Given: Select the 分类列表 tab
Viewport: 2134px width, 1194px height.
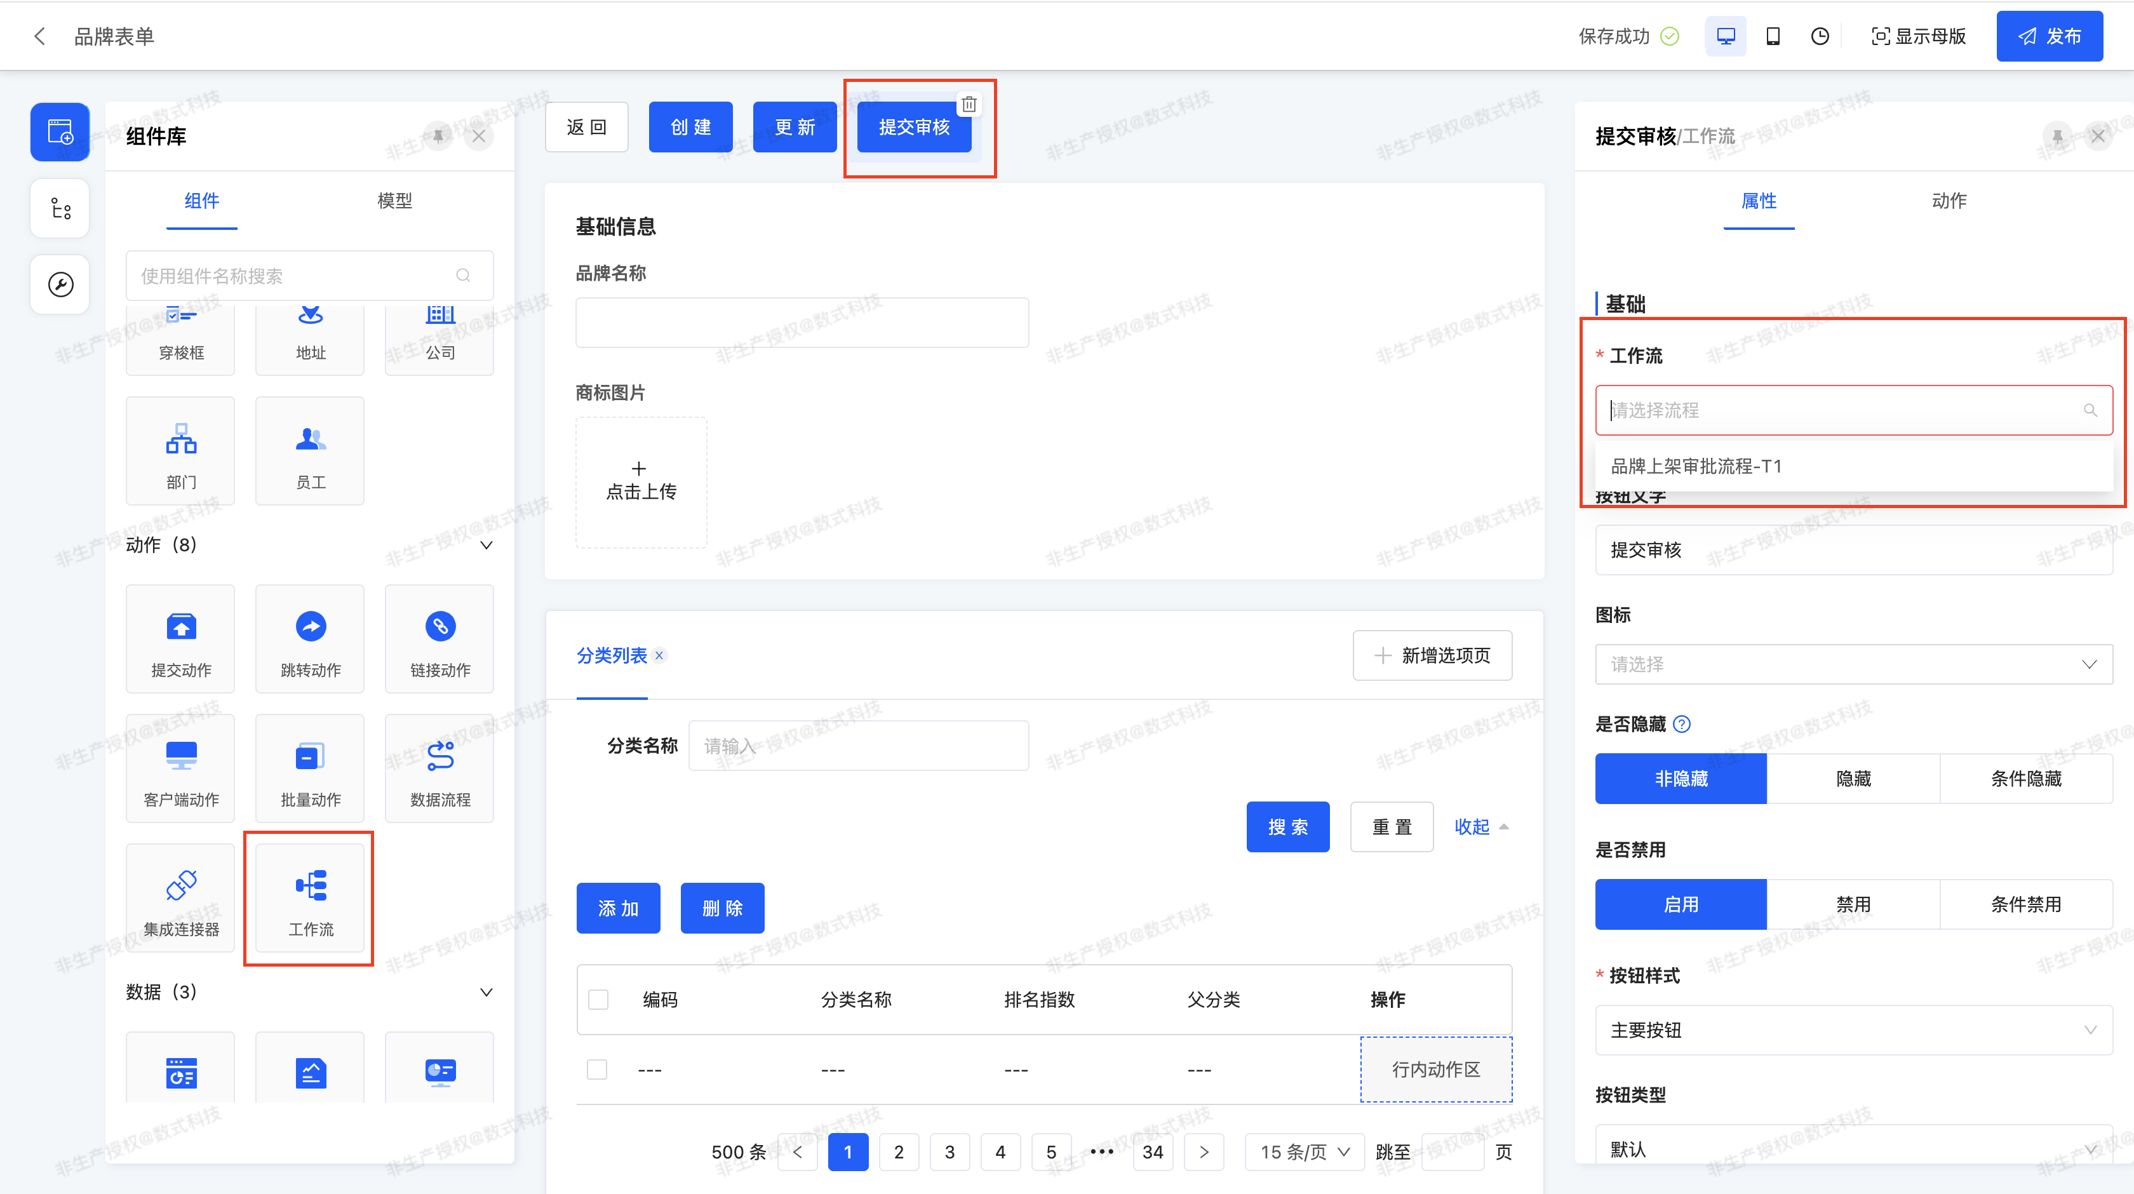Looking at the screenshot, I should click(612, 655).
